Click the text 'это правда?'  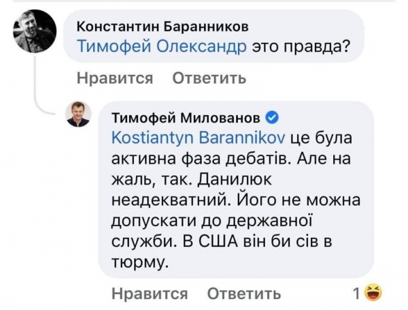pos(301,48)
